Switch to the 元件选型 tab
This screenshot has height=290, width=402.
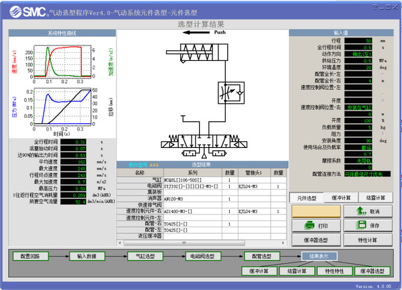306,198
